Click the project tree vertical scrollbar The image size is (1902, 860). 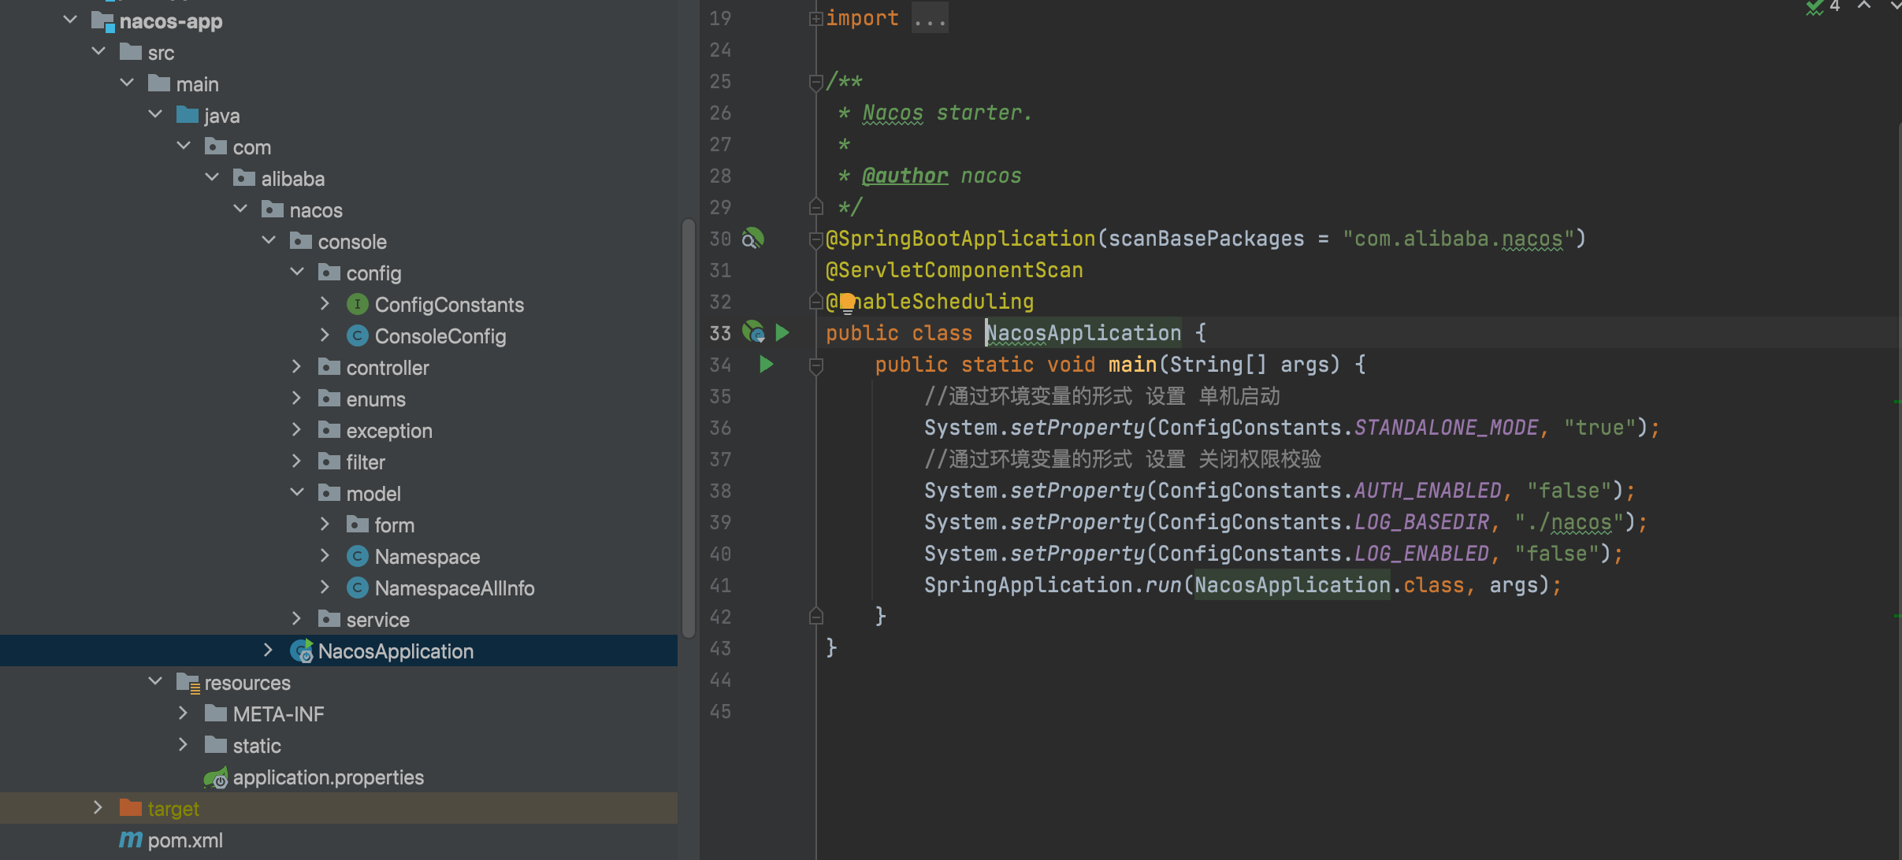pos(688,428)
